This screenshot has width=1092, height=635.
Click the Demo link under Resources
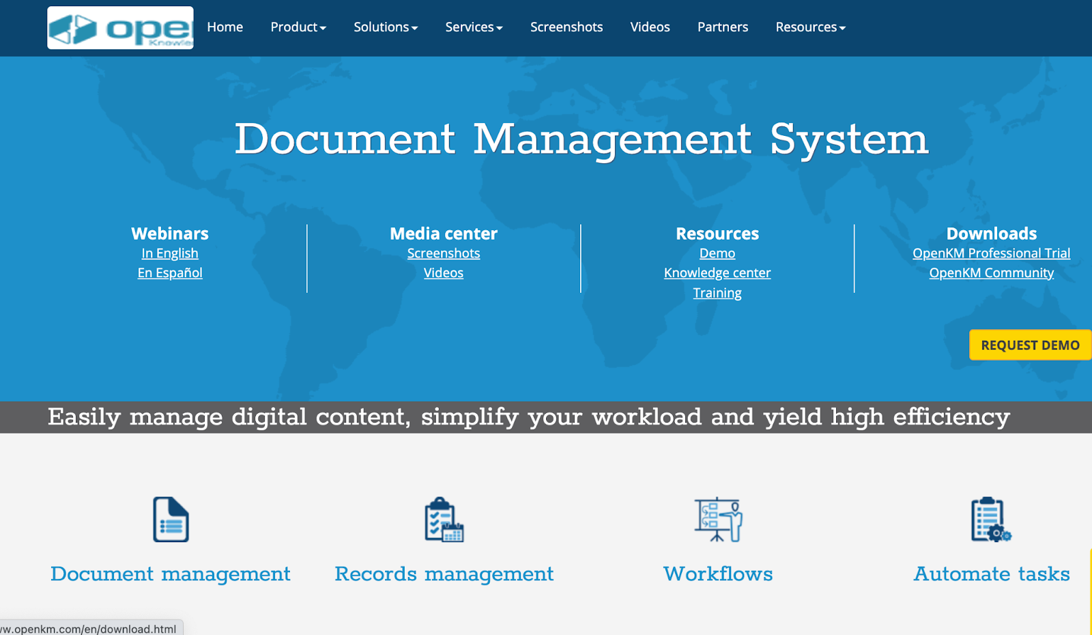click(x=717, y=253)
